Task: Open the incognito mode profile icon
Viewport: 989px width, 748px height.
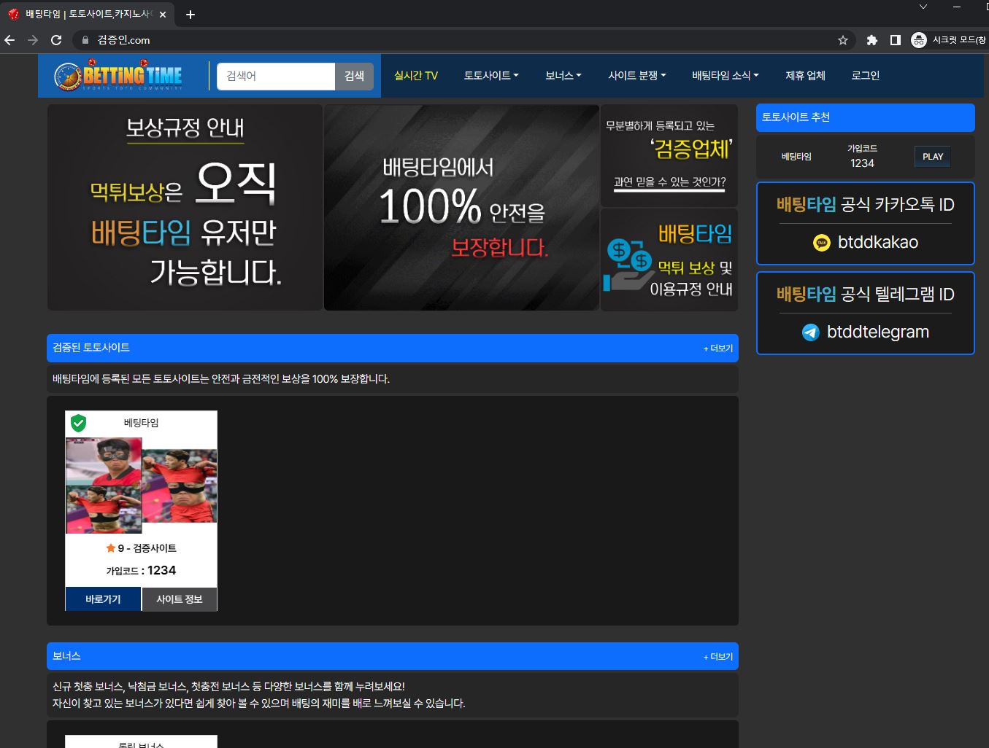Action: point(919,40)
